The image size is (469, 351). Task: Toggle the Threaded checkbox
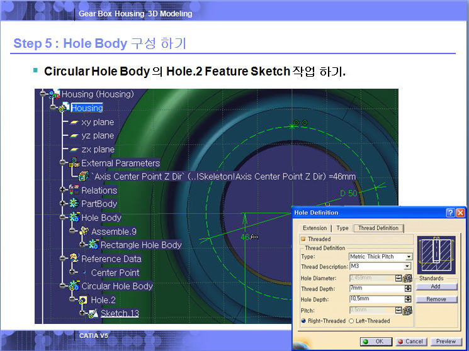[303, 239]
